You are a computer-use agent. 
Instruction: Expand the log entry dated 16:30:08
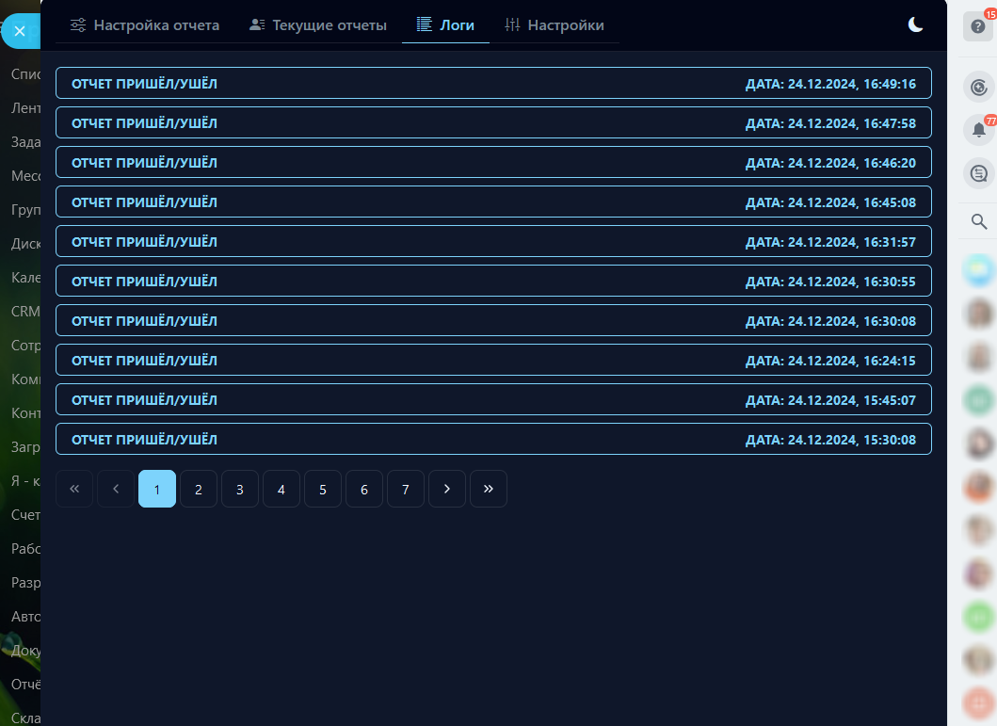[493, 320]
